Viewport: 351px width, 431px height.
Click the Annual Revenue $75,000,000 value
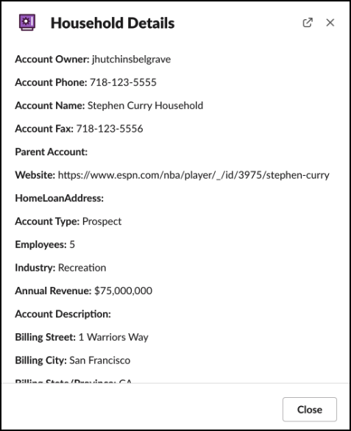(x=123, y=291)
